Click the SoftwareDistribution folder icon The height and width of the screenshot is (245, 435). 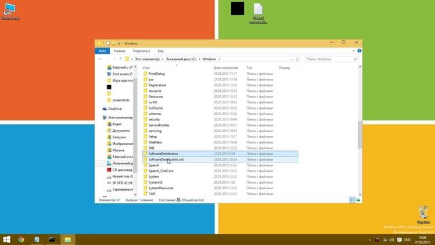click(x=145, y=154)
